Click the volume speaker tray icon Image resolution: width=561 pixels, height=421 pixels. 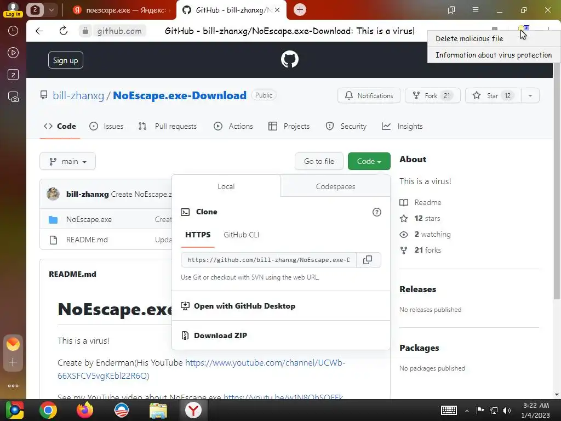pos(507,410)
